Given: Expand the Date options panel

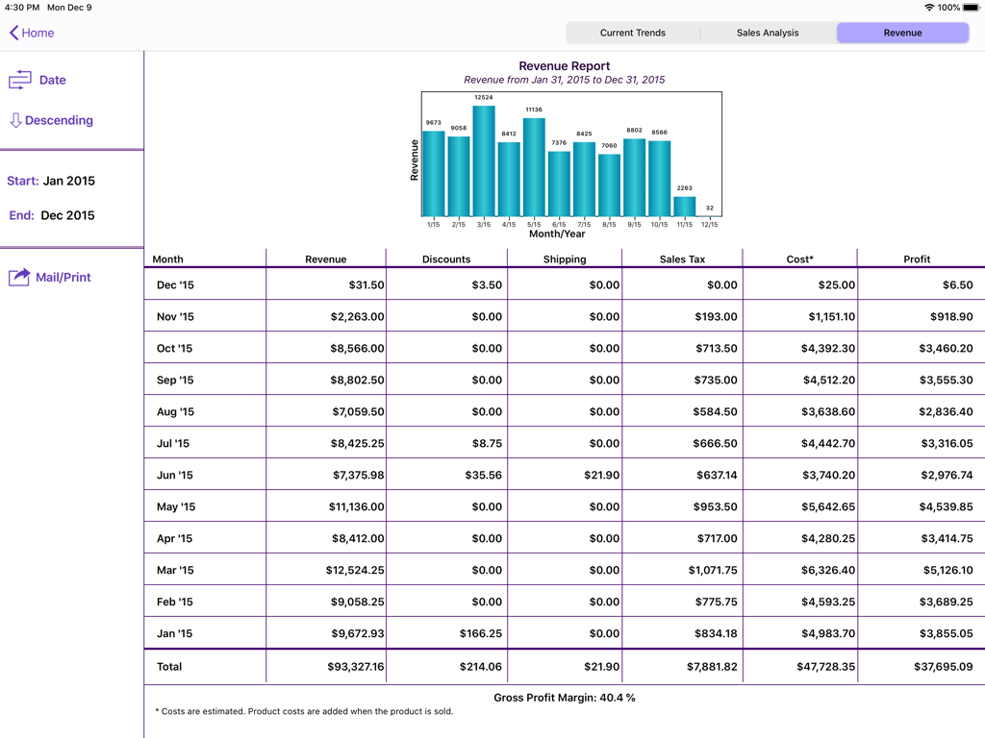Looking at the screenshot, I should pyautogui.click(x=40, y=81).
